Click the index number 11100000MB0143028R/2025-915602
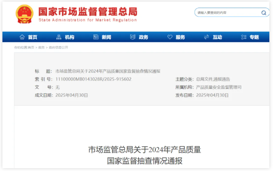273x171 pixels. tap(93, 79)
